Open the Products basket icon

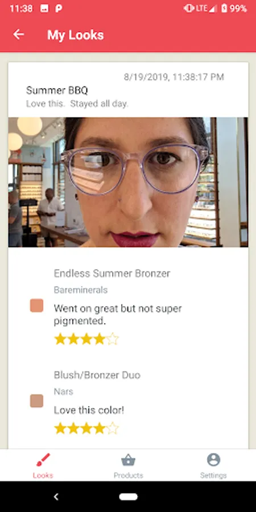[129, 460]
